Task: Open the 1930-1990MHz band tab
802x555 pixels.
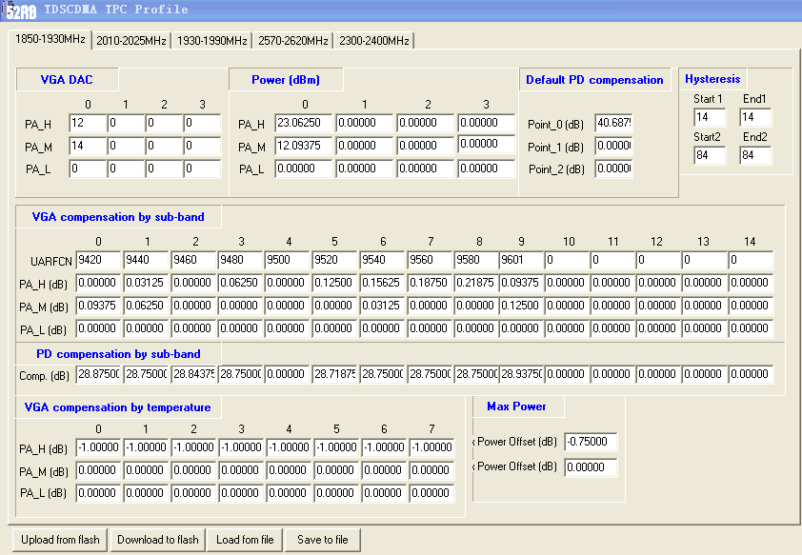Action: [x=212, y=41]
